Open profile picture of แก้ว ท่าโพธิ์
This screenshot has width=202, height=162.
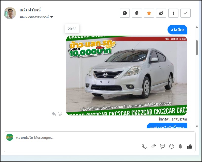click(x=10, y=13)
